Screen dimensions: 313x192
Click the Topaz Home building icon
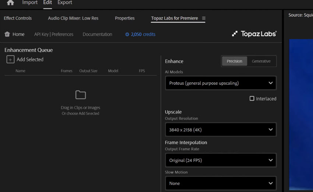7,34
